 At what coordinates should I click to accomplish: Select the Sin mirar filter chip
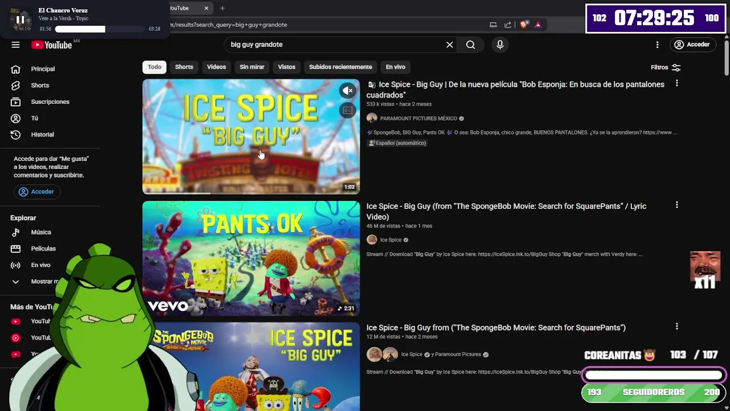pyautogui.click(x=252, y=67)
